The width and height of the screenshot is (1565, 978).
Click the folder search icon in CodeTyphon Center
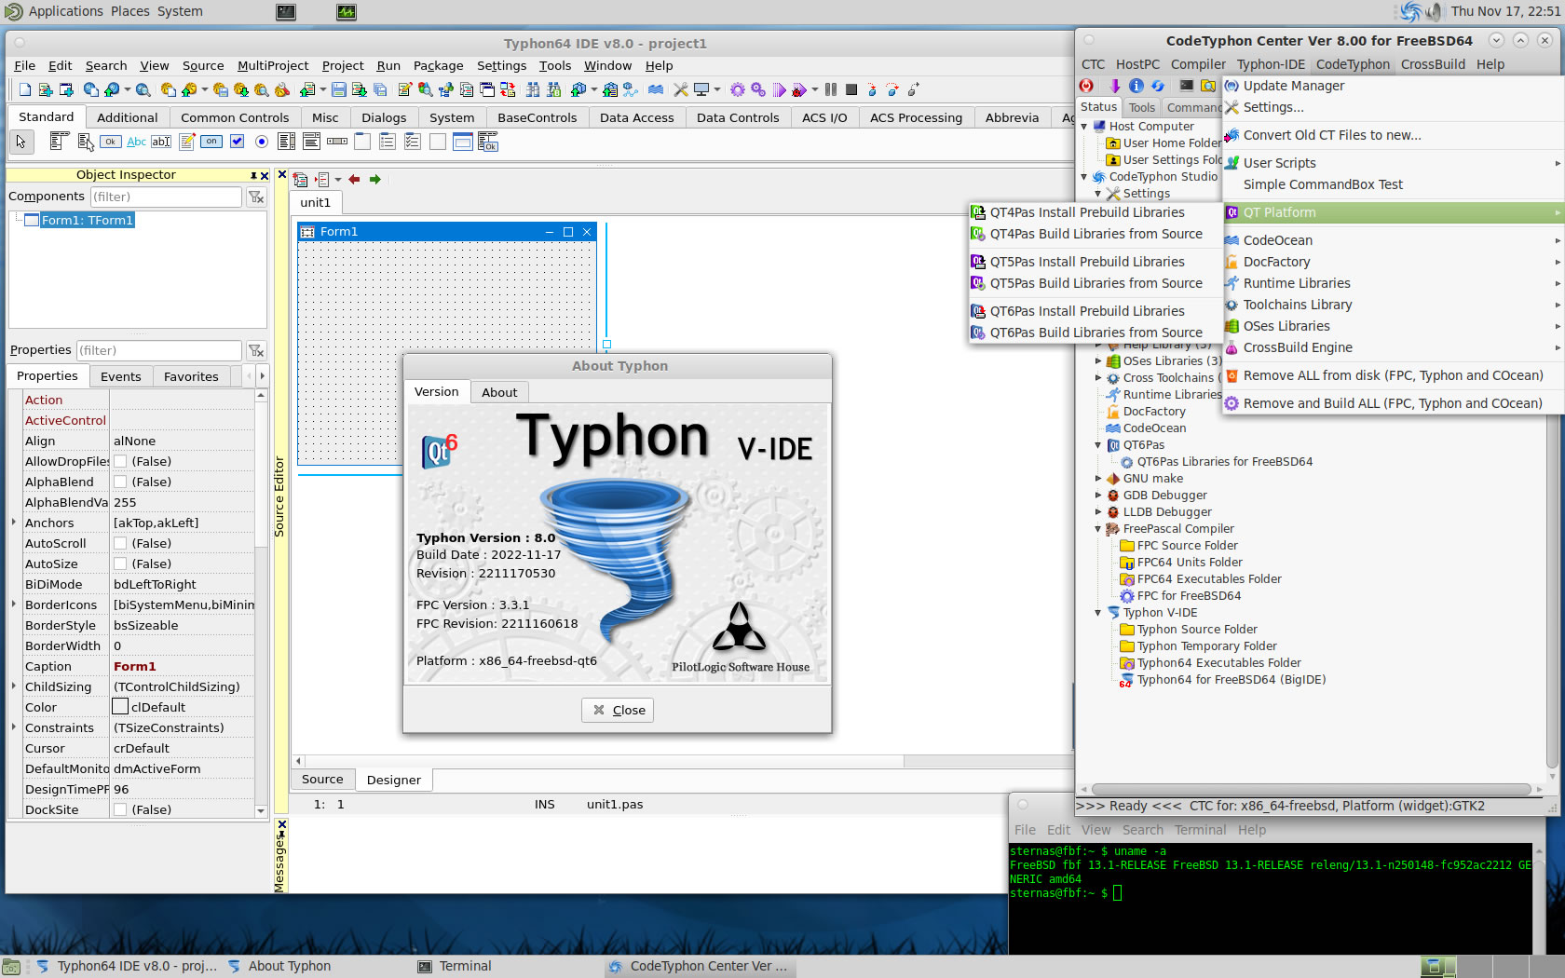coord(1208,86)
